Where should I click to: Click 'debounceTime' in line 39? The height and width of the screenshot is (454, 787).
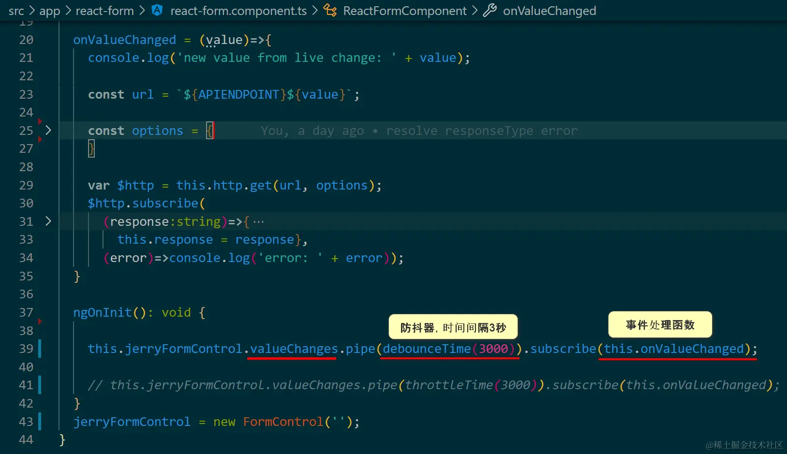(x=427, y=349)
